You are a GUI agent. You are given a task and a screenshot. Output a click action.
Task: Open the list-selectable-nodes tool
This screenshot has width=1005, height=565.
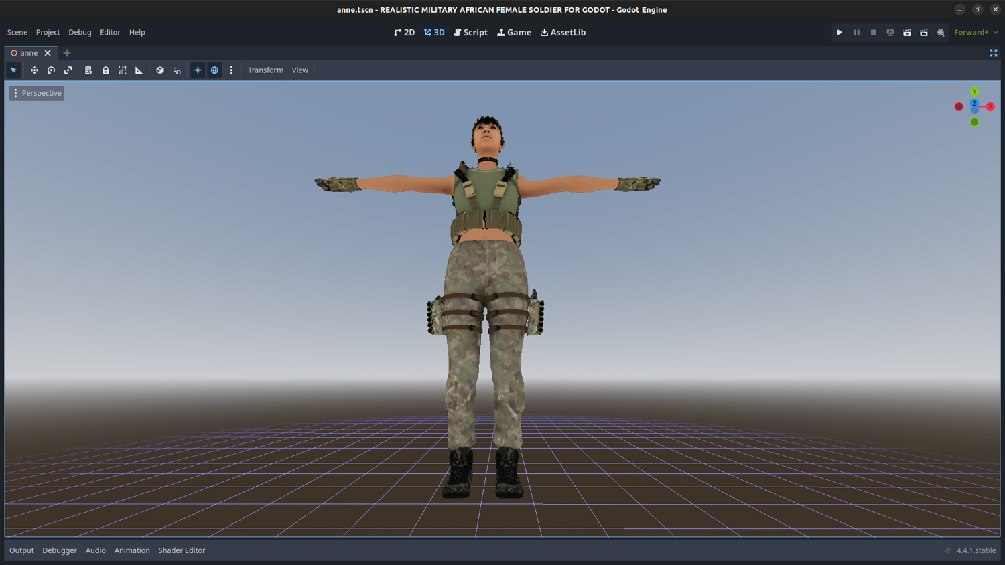(88, 70)
